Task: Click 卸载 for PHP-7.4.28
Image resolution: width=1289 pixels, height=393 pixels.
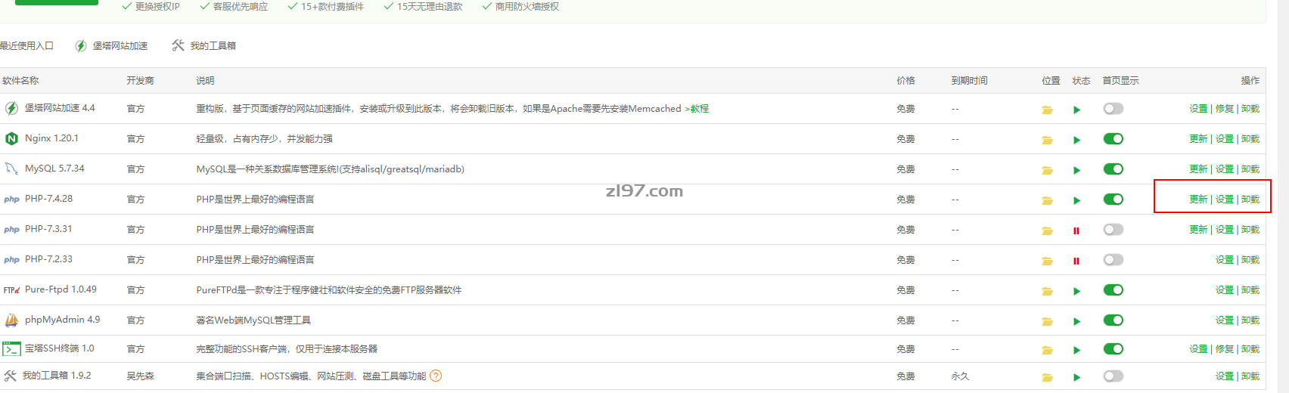Action: click(x=1250, y=200)
